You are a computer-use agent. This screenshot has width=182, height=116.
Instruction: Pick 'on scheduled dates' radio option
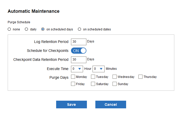pyautogui.click(x=79, y=29)
